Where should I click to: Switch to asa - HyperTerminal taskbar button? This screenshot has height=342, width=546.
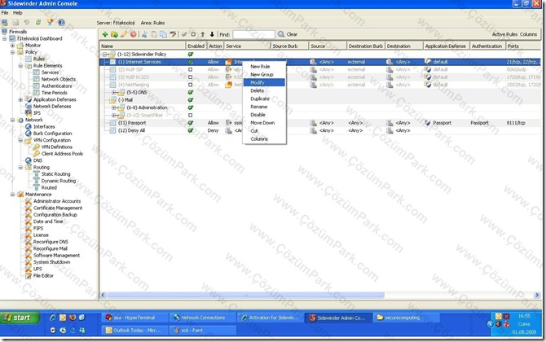[134, 318]
